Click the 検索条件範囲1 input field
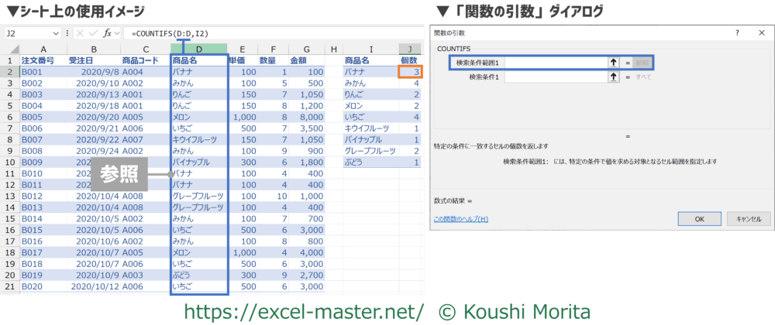 point(556,63)
